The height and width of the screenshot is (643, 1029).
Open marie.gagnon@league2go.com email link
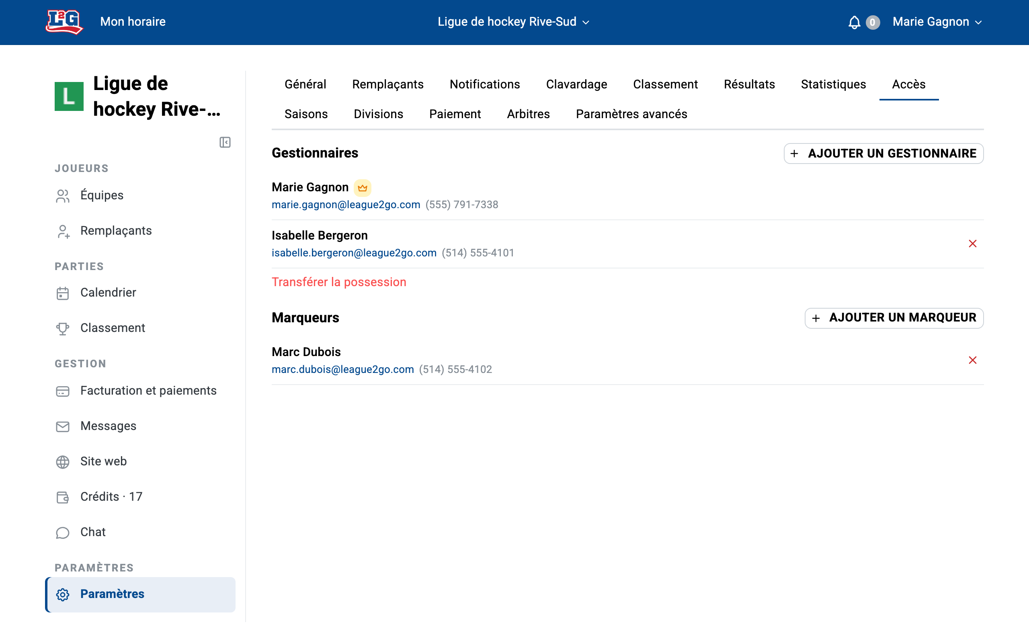(346, 205)
